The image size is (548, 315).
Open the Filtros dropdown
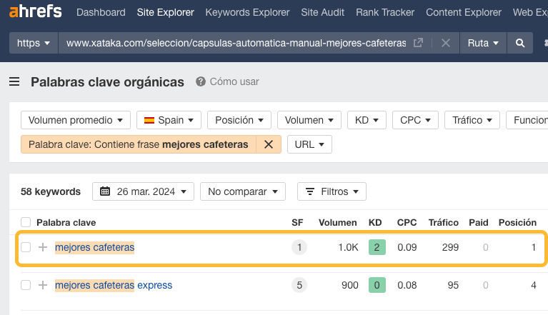332,191
